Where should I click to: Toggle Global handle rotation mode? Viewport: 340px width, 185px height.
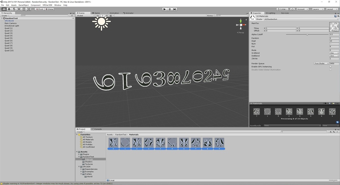[x=49, y=9]
